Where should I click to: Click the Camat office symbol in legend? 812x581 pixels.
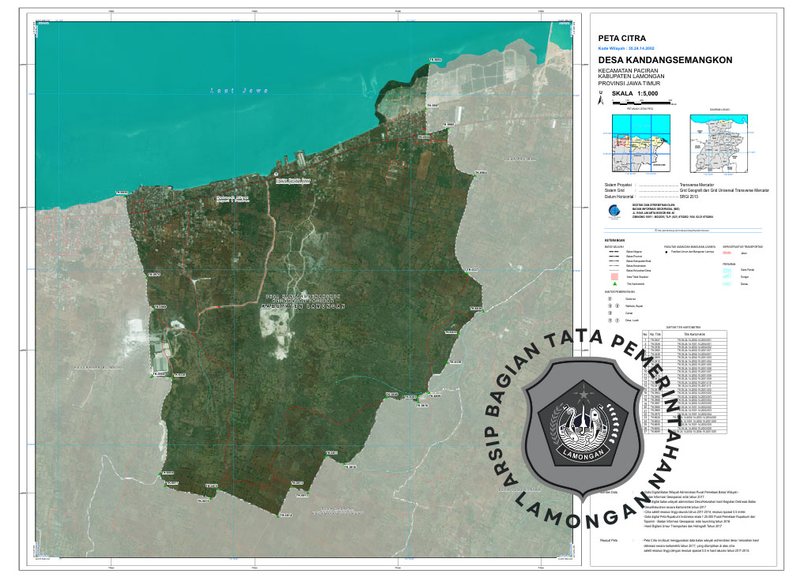click(x=610, y=313)
